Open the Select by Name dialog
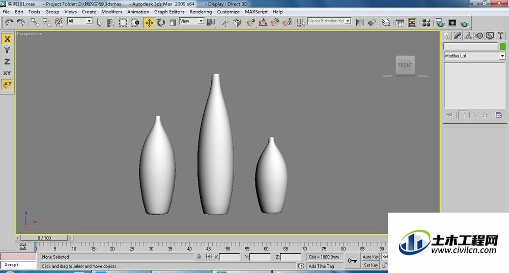Image resolution: width=509 pixels, height=273 pixels. (110, 23)
